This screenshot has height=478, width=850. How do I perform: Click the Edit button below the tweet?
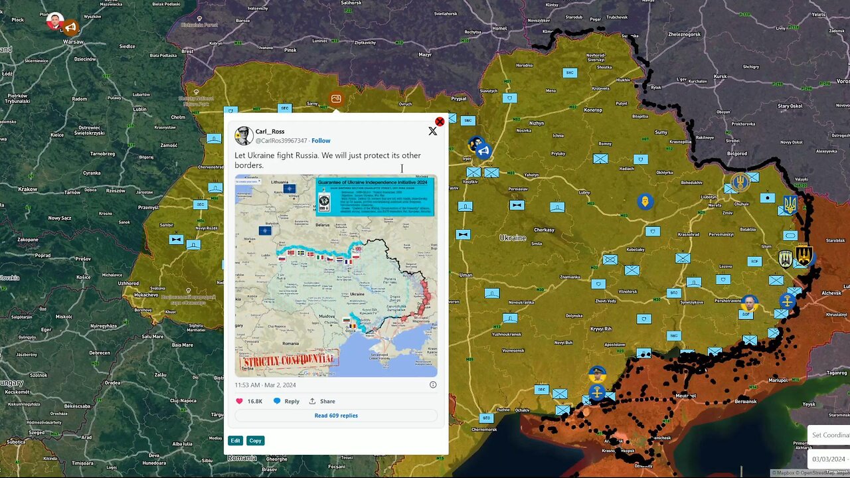[235, 440]
